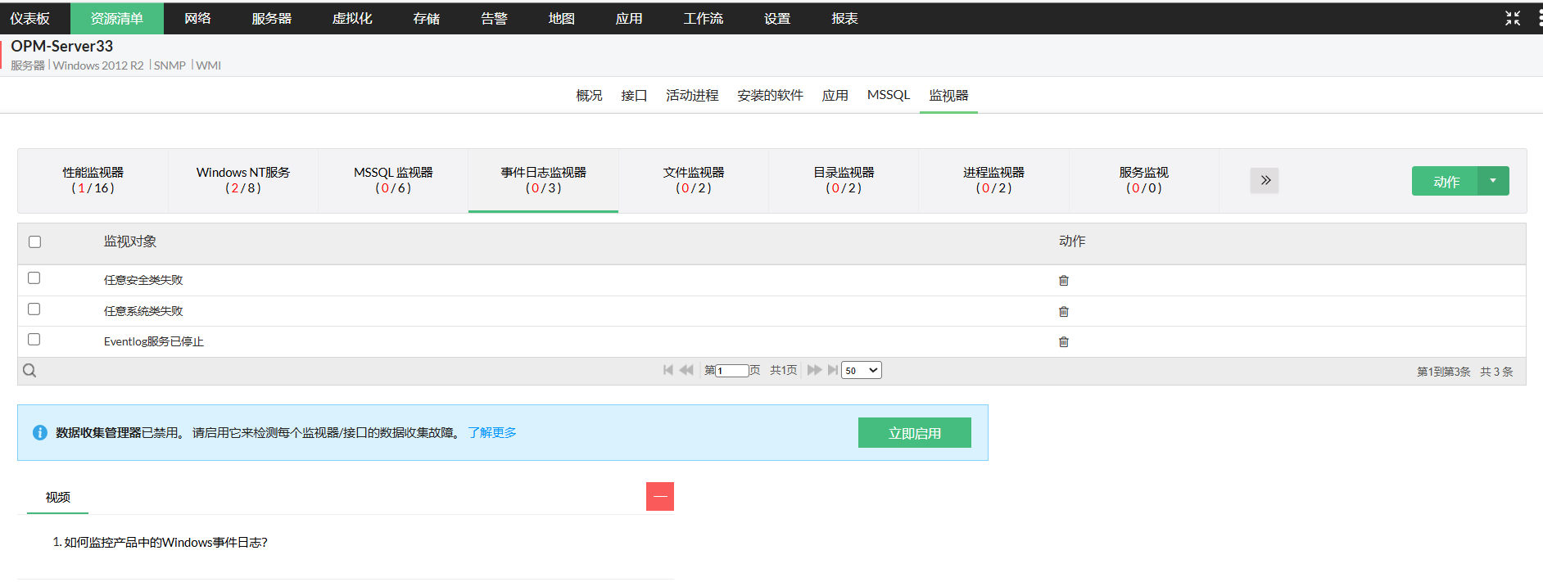The image size is (1543, 582).
Task: Click the 监视对象 column header
Action: 130,241
